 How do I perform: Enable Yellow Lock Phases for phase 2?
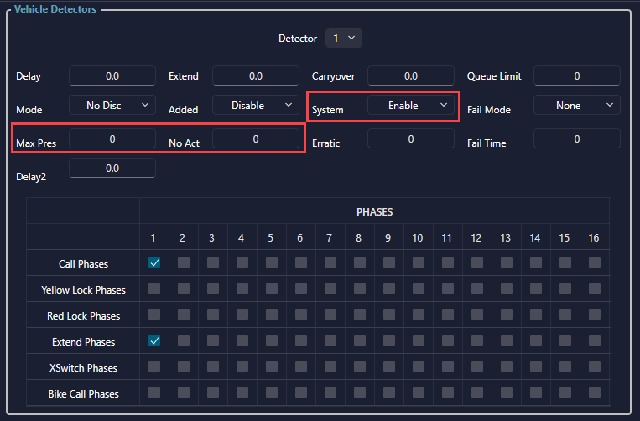click(x=183, y=289)
